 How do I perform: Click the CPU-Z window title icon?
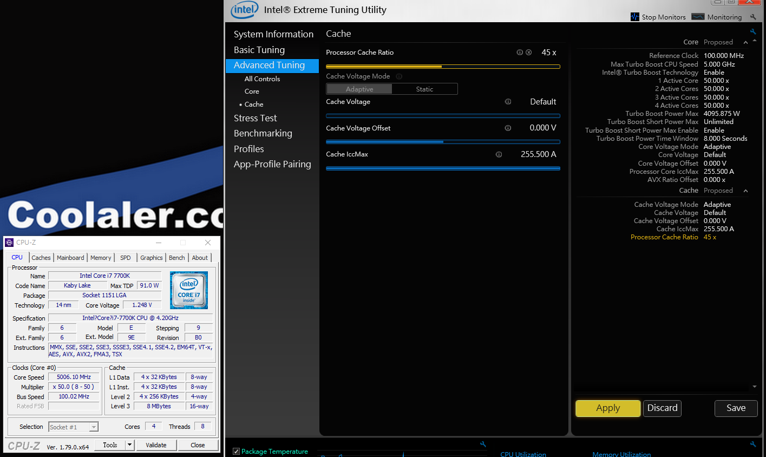click(x=9, y=243)
